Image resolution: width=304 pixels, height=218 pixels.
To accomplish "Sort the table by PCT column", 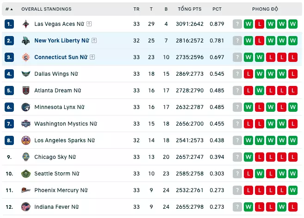I will pyautogui.click(x=217, y=9).
